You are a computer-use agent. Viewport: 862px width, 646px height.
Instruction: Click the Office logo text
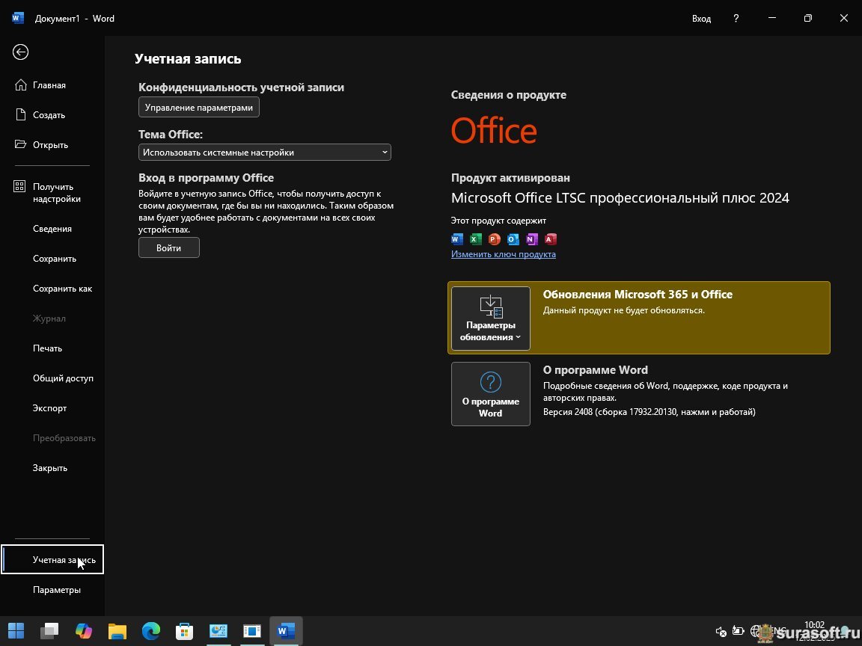click(494, 130)
